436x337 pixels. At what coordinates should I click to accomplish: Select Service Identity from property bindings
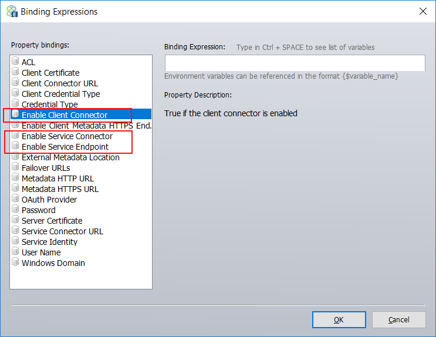[49, 242]
